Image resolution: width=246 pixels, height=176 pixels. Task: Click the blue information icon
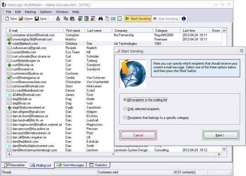[x=184, y=19]
